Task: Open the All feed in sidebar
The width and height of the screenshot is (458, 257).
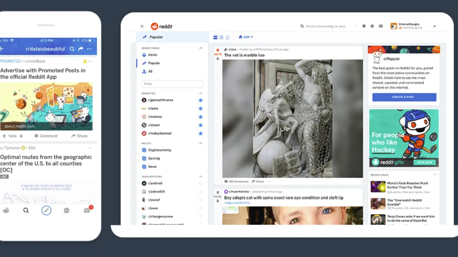Action: [150, 72]
